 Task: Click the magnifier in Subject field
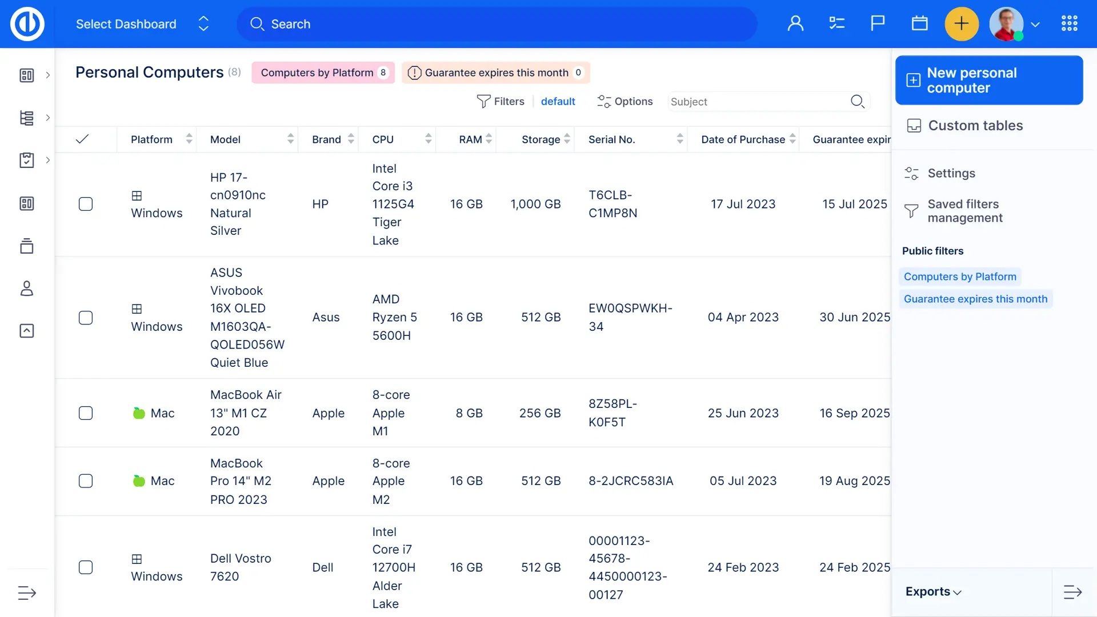click(x=857, y=102)
